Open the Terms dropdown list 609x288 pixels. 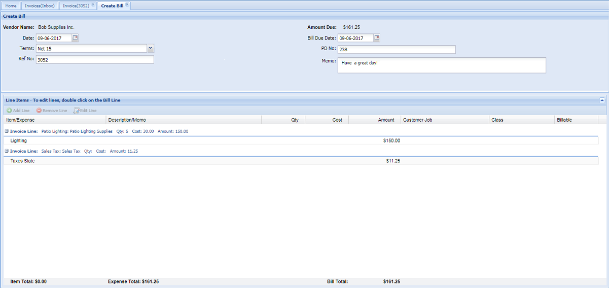click(x=151, y=48)
